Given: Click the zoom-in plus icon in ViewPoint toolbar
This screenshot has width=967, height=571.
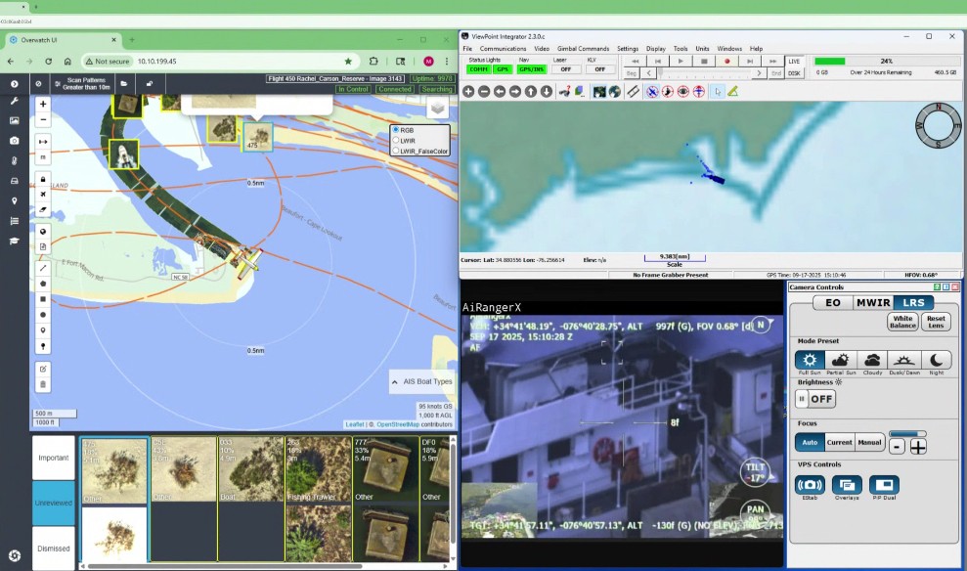Looking at the screenshot, I should click(468, 91).
